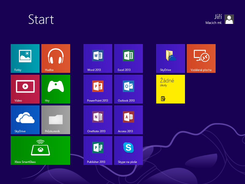245x184 pixels.
Task: Open the Fotky photos tile
Action: click(x=25, y=58)
